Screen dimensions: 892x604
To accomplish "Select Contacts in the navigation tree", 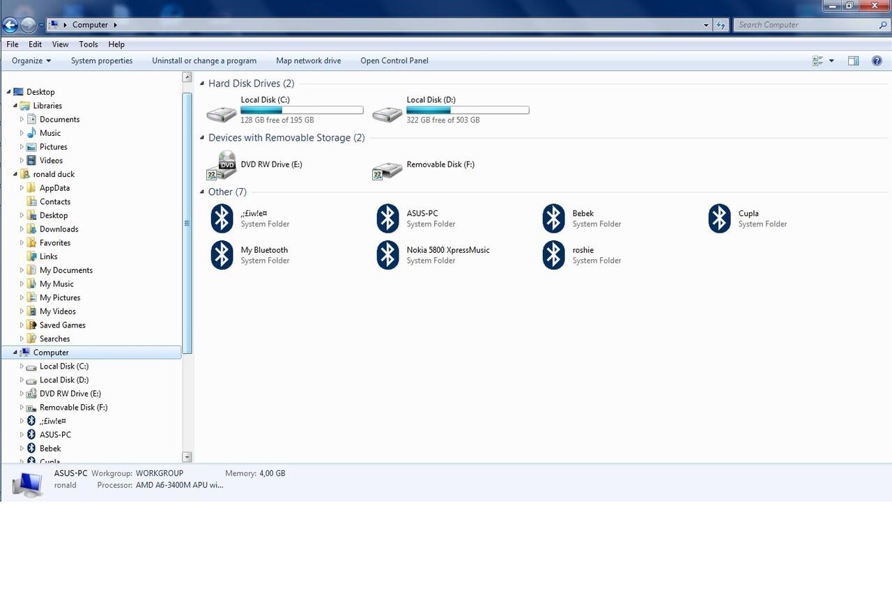I will pyautogui.click(x=55, y=202).
